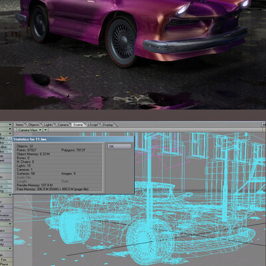Go to the Camera tab

tap(63, 125)
